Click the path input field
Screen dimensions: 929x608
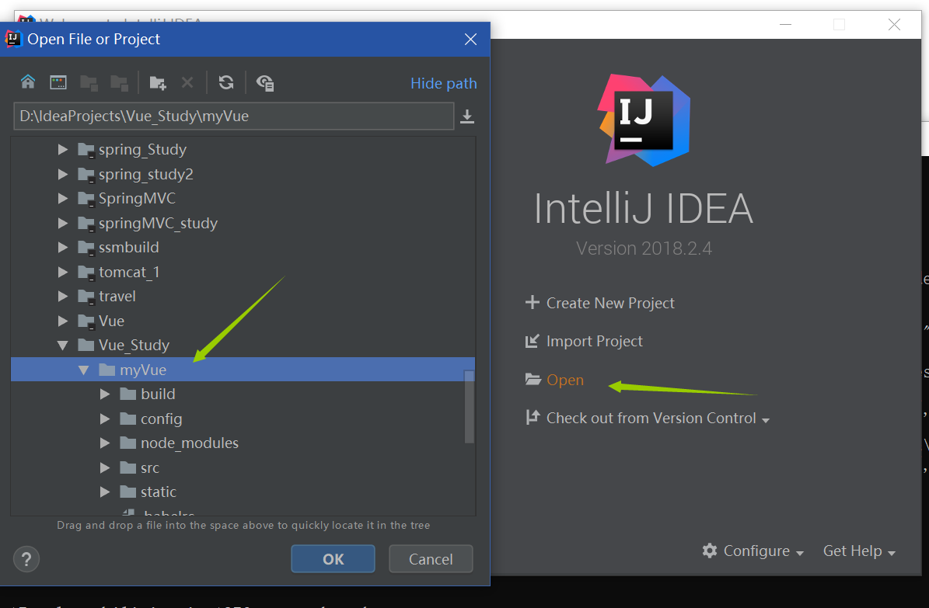coord(234,116)
